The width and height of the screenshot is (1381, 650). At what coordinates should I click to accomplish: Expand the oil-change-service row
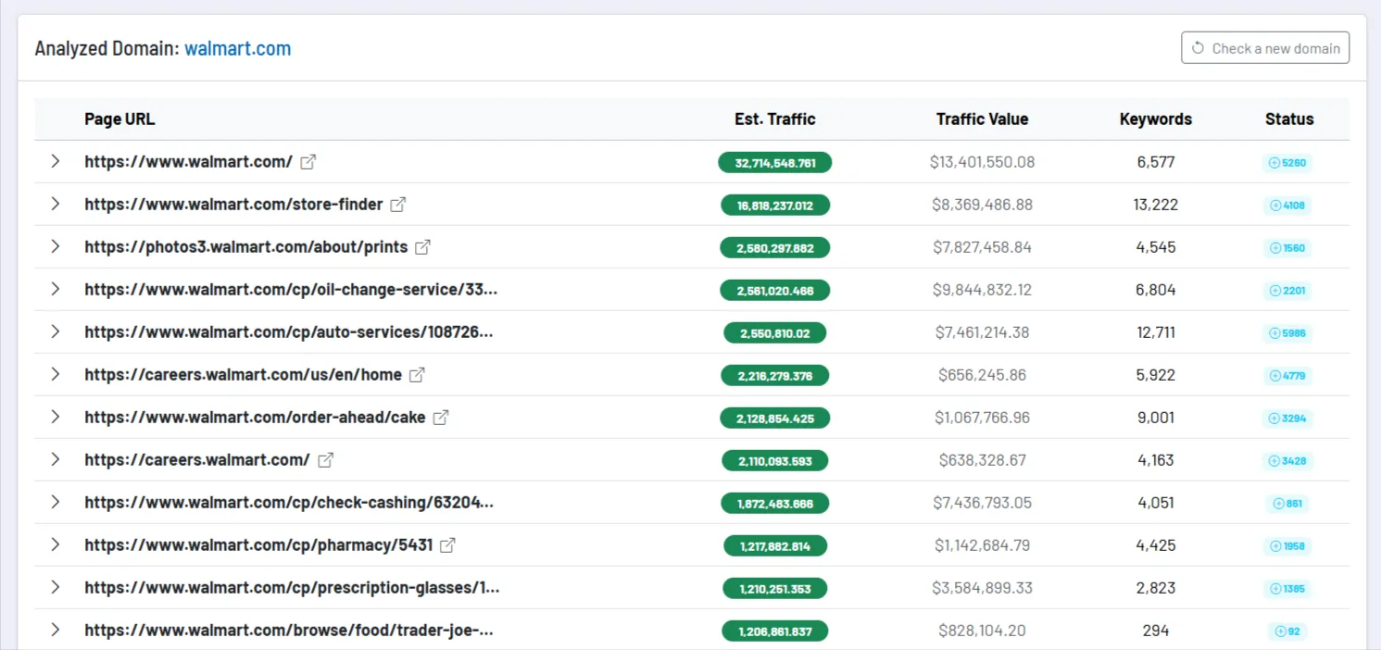(x=56, y=289)
